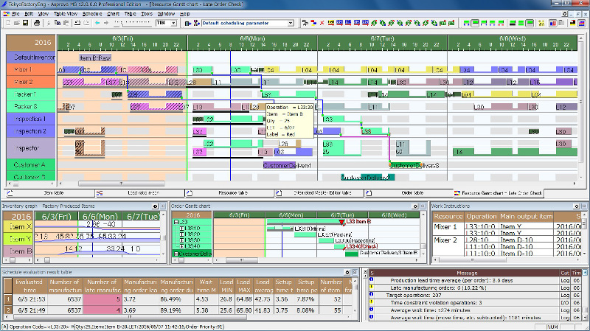This screenshot has height=331, width=590.
Task: Click the Print icon in the toolbar
Action: pos(37,23)
